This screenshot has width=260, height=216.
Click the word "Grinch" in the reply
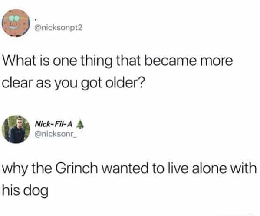tap(77, 168)
